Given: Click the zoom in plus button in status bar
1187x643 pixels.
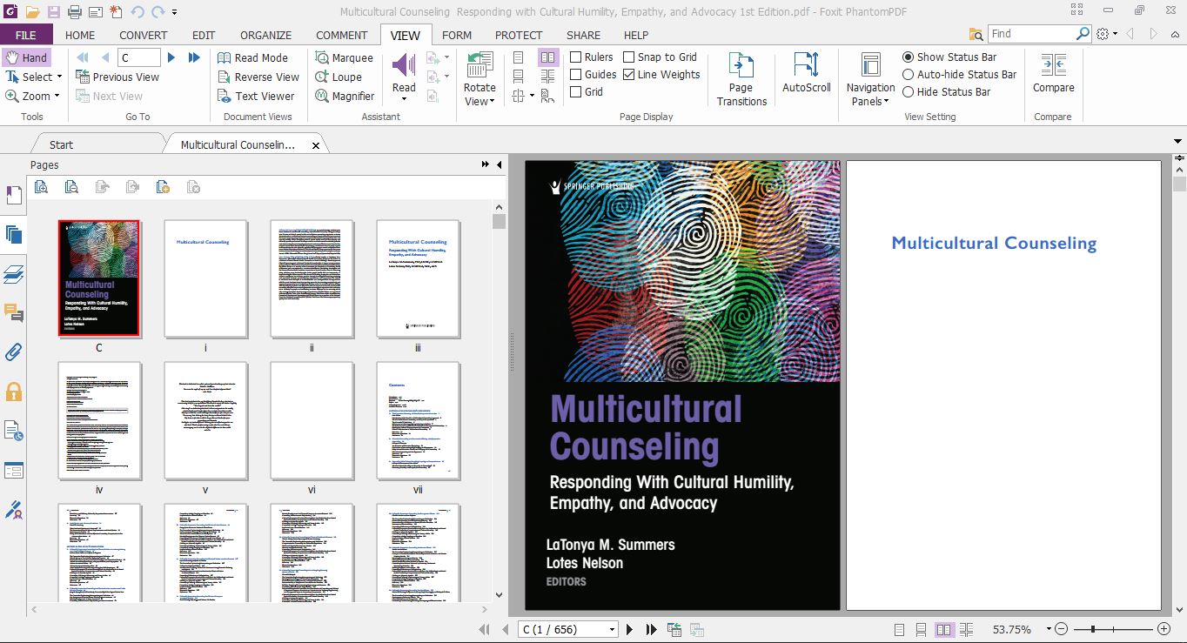Looking at the screenshot, I should [1164, 629].
